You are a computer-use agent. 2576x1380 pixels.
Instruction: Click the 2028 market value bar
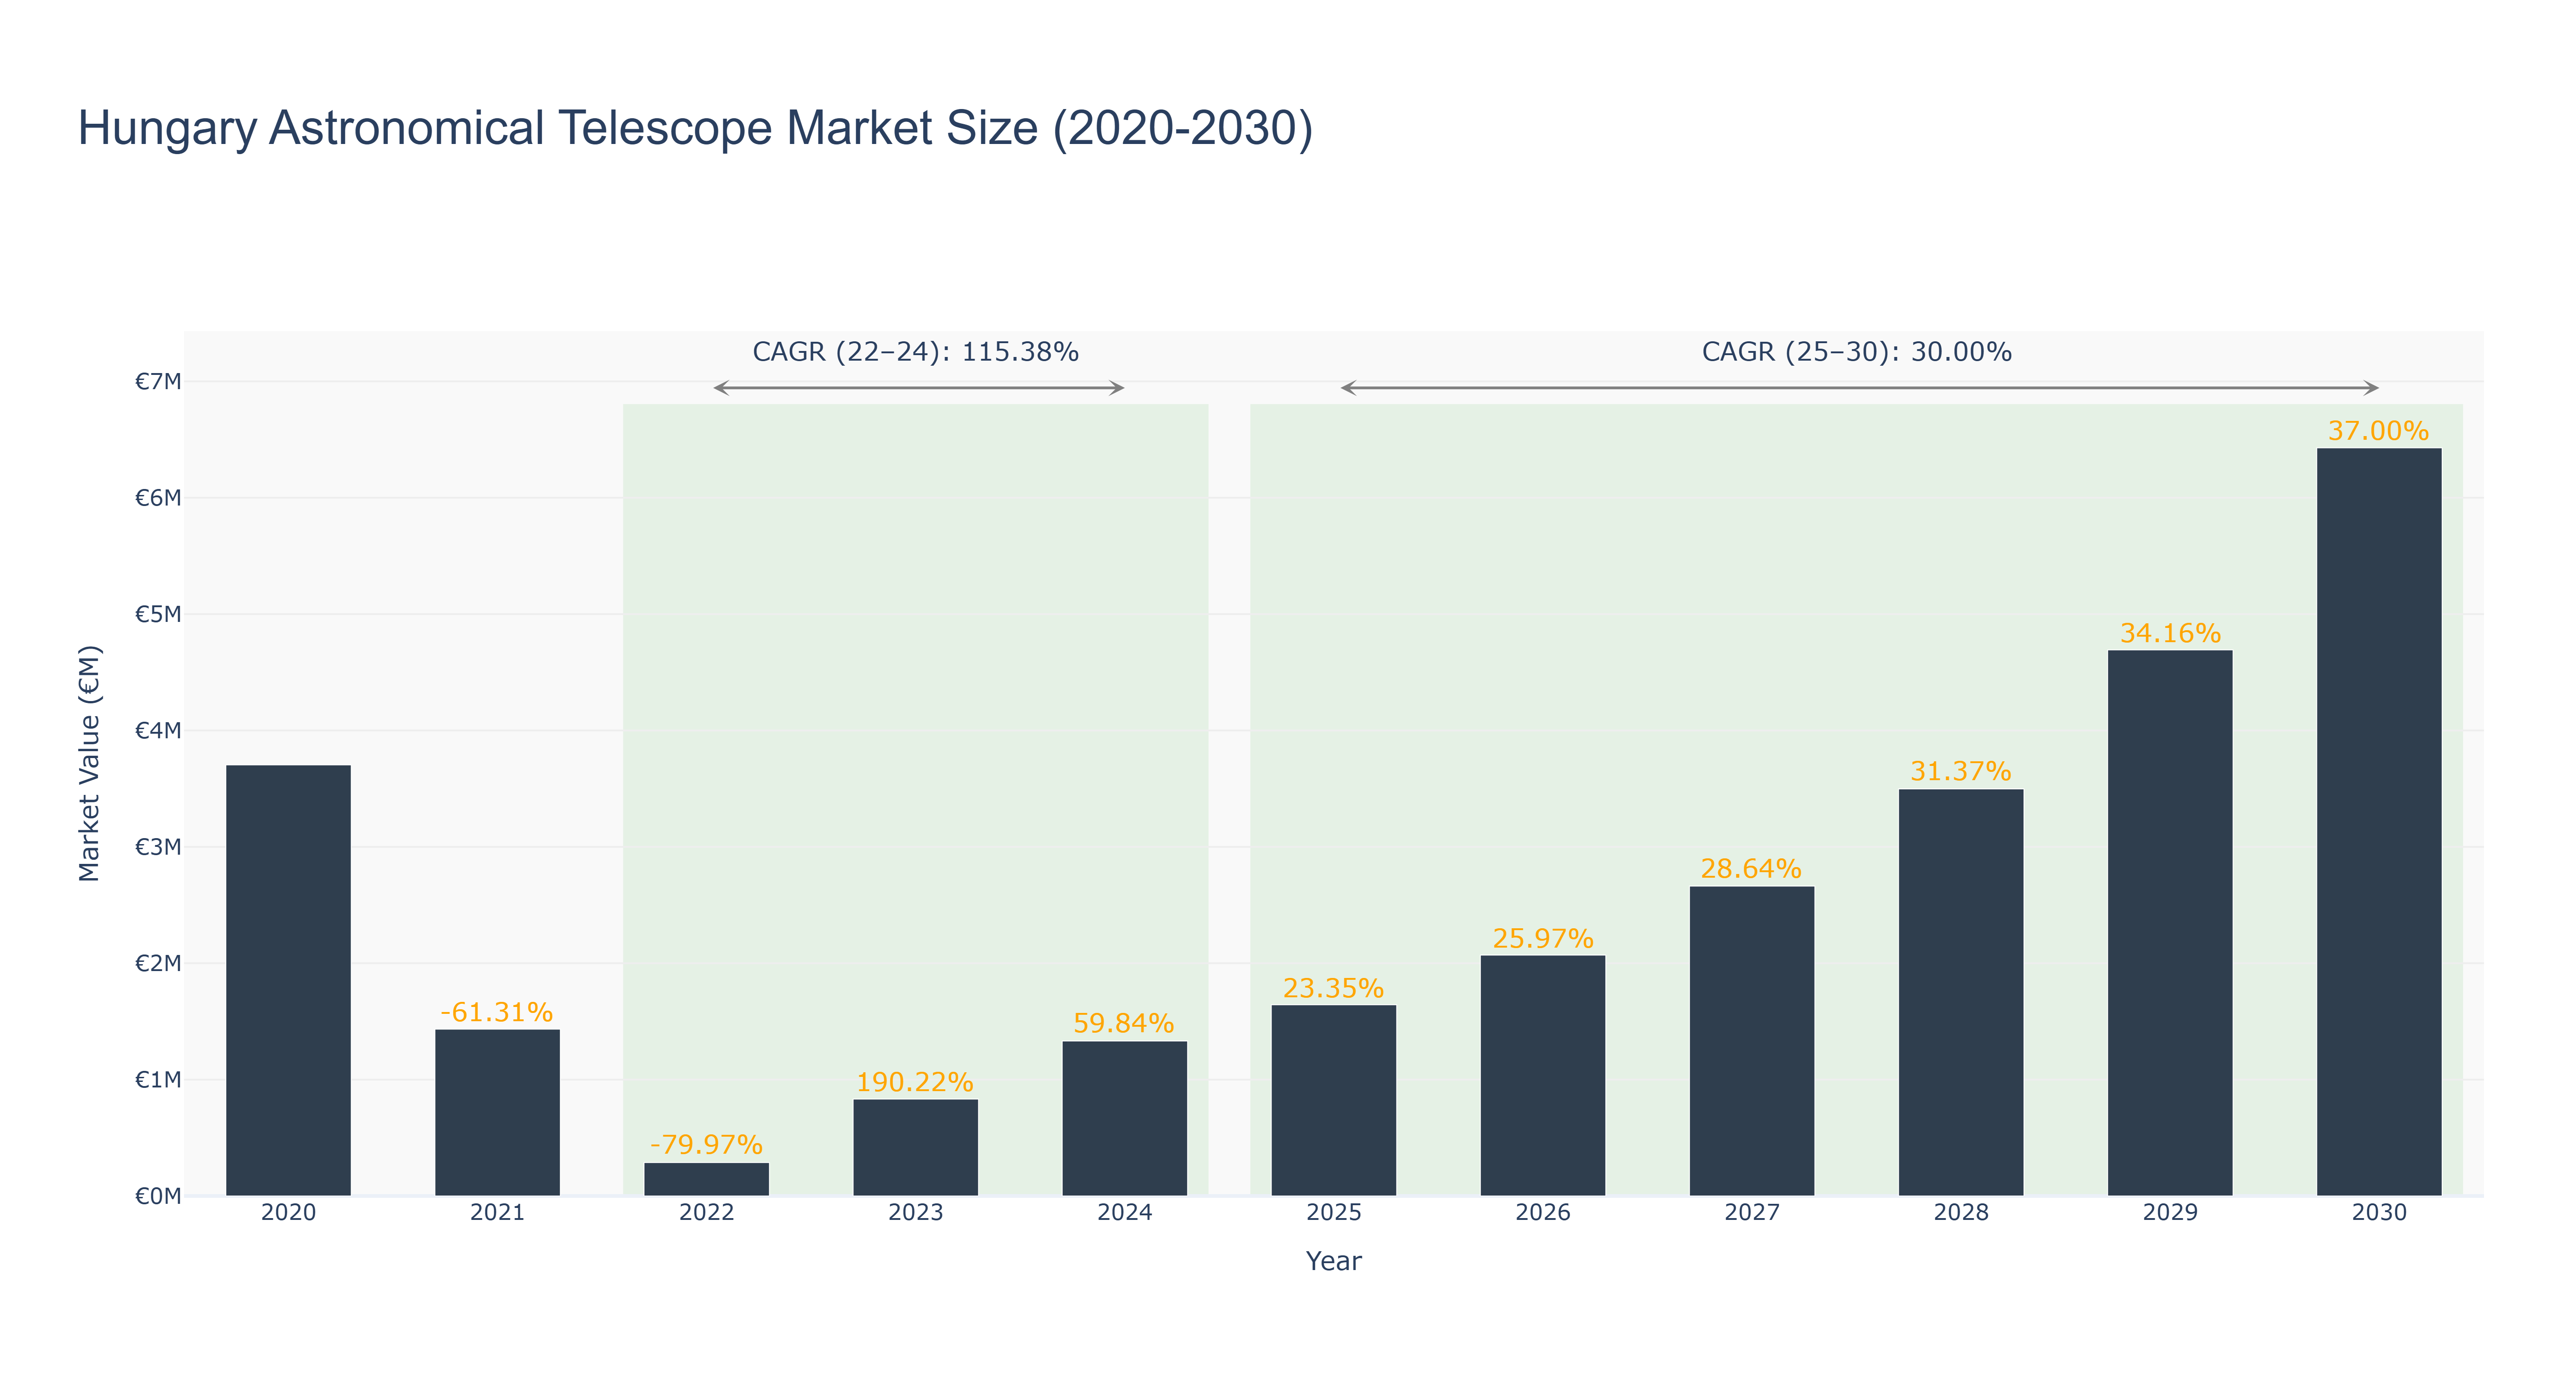(x=1960, y=993)
